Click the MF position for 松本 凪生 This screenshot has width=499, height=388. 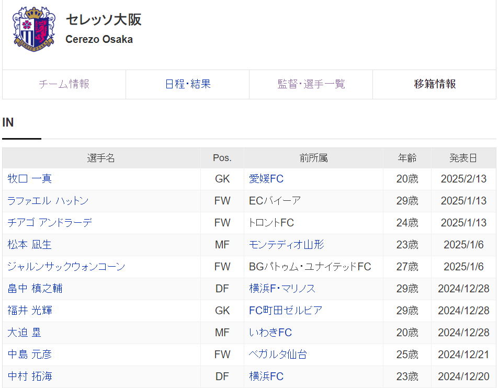tap(222, 245)
